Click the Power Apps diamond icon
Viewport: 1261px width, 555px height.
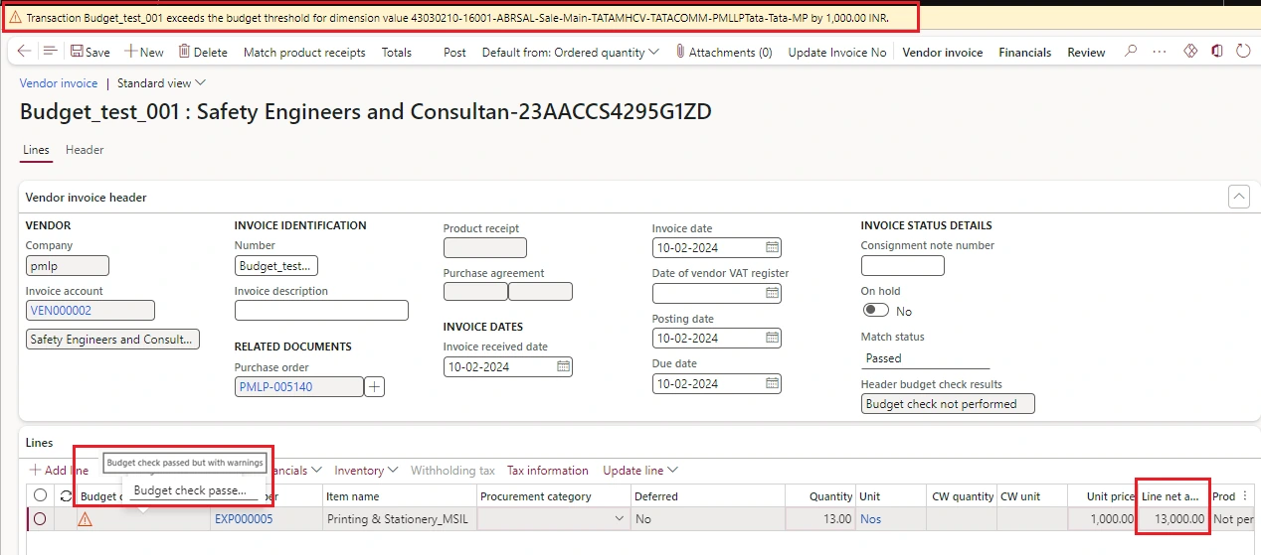coord(1190,52)
